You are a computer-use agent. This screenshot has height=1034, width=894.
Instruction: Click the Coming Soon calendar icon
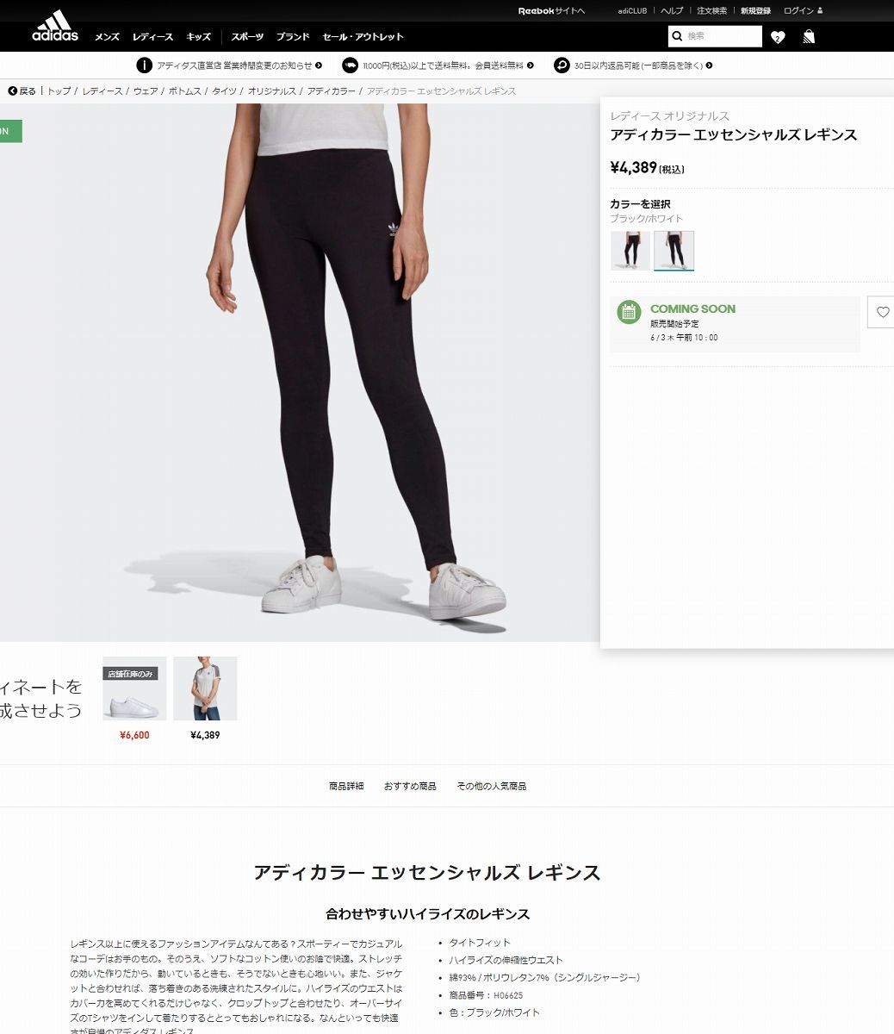point(629,312)
